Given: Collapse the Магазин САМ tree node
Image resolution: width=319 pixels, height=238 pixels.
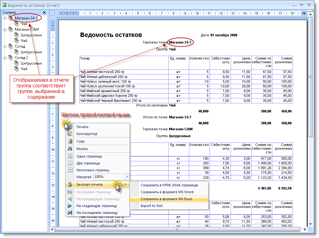Looking at the screenshot, I should coord(5,30).
